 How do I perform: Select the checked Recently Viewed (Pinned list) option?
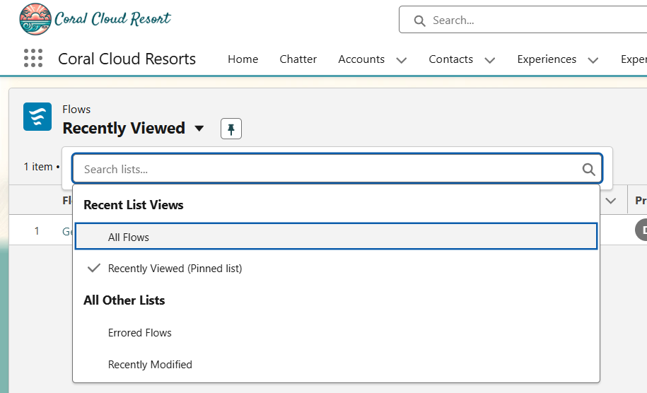175,269
